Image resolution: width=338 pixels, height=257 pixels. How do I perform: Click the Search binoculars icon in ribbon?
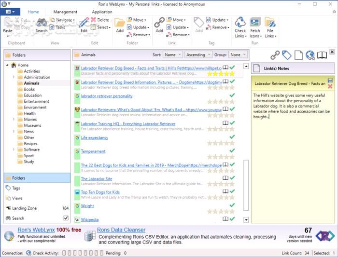pos(42,23)
